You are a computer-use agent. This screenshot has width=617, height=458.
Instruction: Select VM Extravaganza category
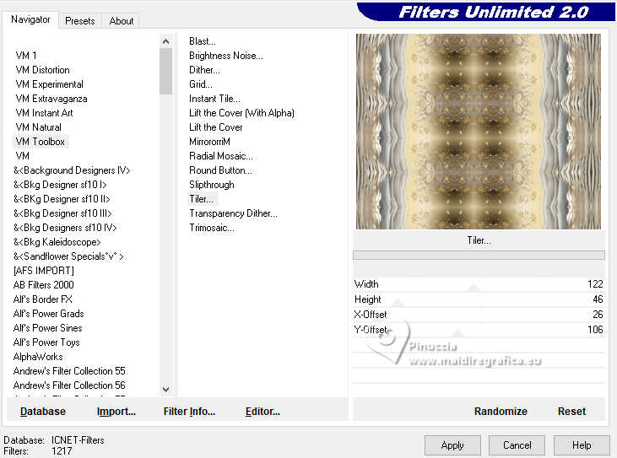51,99
